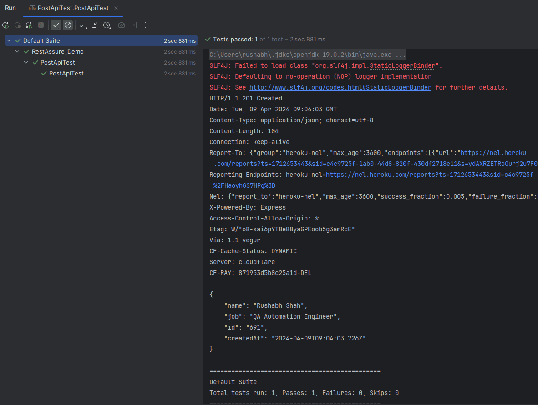The height and width of the screenshot is (405, 538).
Task: Click the Rerun Failed Tests icon
Action: [17, 25]
